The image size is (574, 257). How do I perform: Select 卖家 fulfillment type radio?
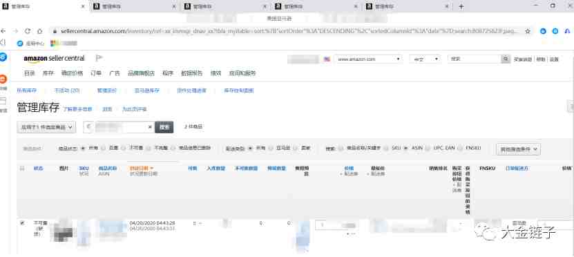point(296,149)
